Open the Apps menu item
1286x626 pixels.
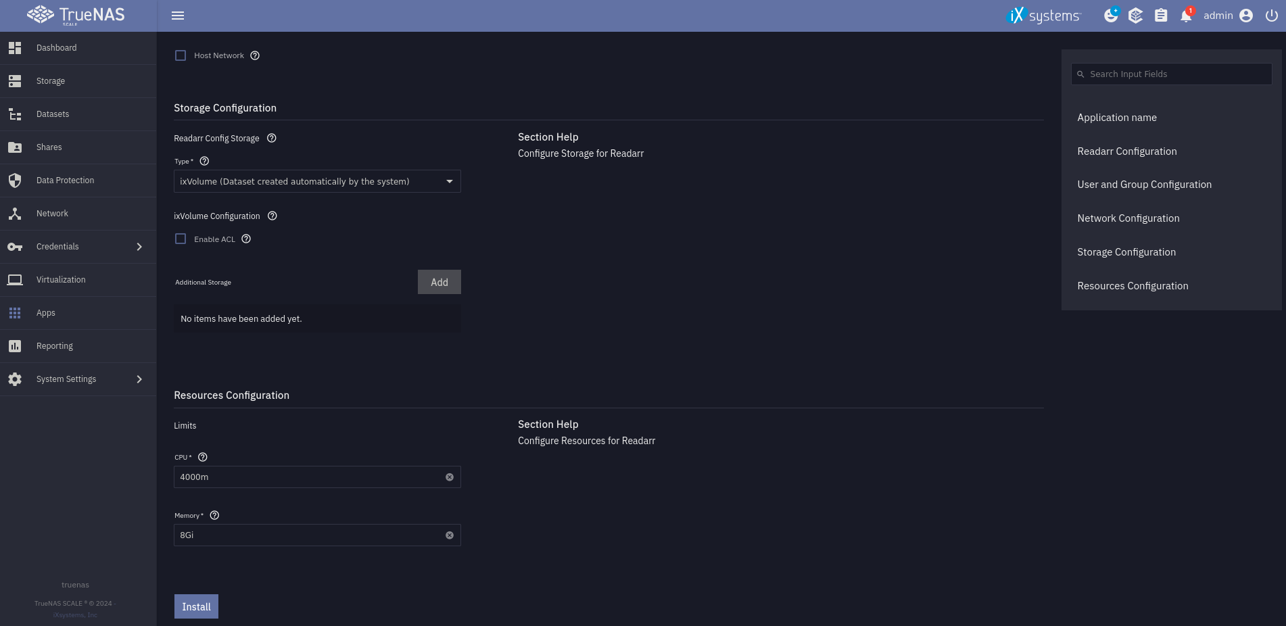coord(78,313)
